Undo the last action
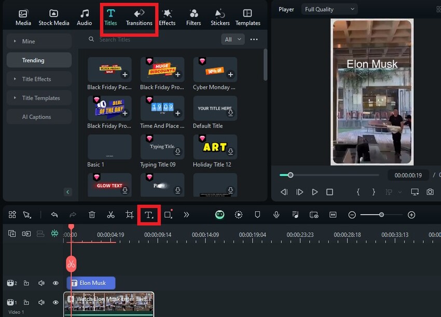441x317 pixels. [x=54, y=215]
